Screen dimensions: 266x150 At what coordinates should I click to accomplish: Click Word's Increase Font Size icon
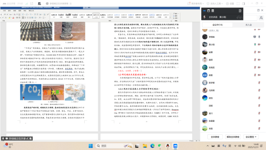[5, 14]
